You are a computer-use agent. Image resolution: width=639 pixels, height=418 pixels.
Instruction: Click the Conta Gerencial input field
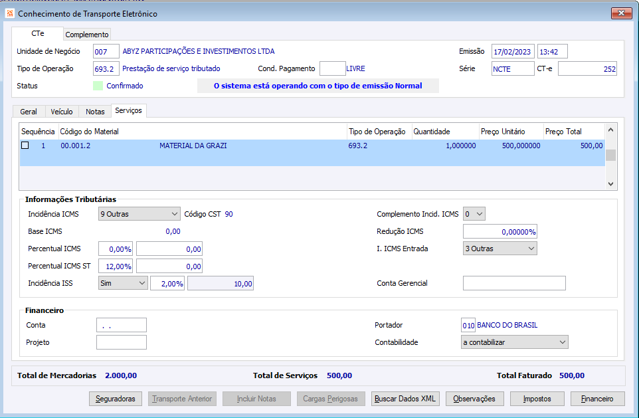coord(513,283)
